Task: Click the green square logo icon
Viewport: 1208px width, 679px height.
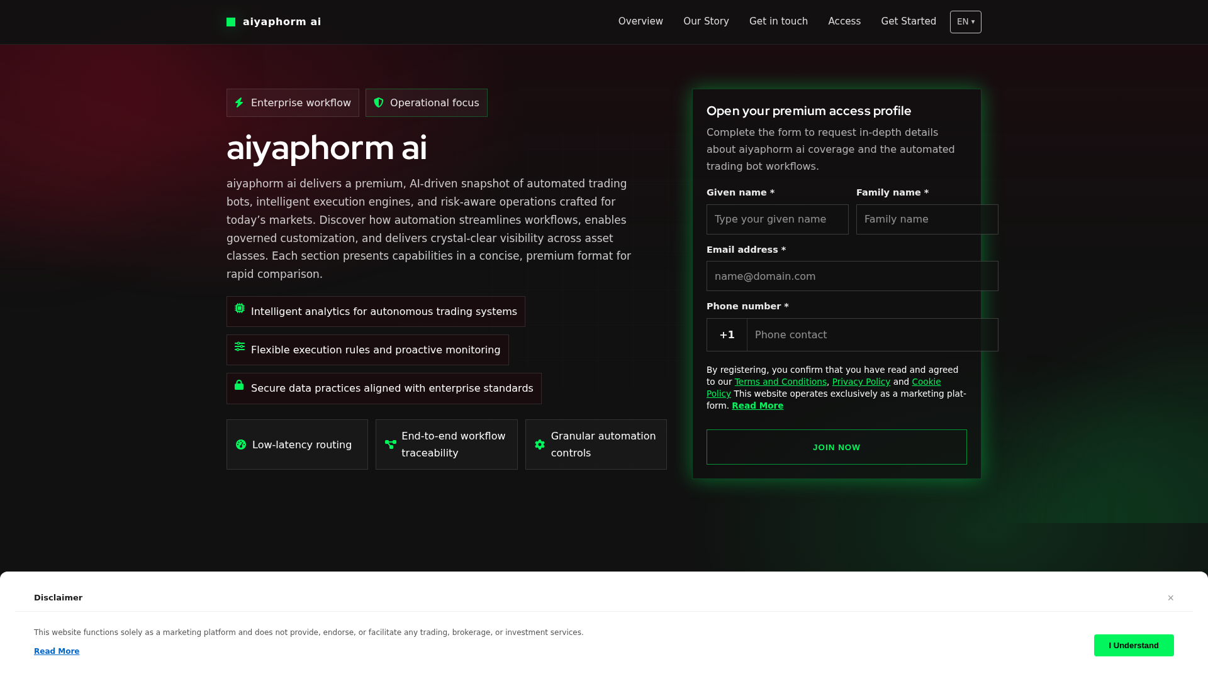Action: pos(231,22)
